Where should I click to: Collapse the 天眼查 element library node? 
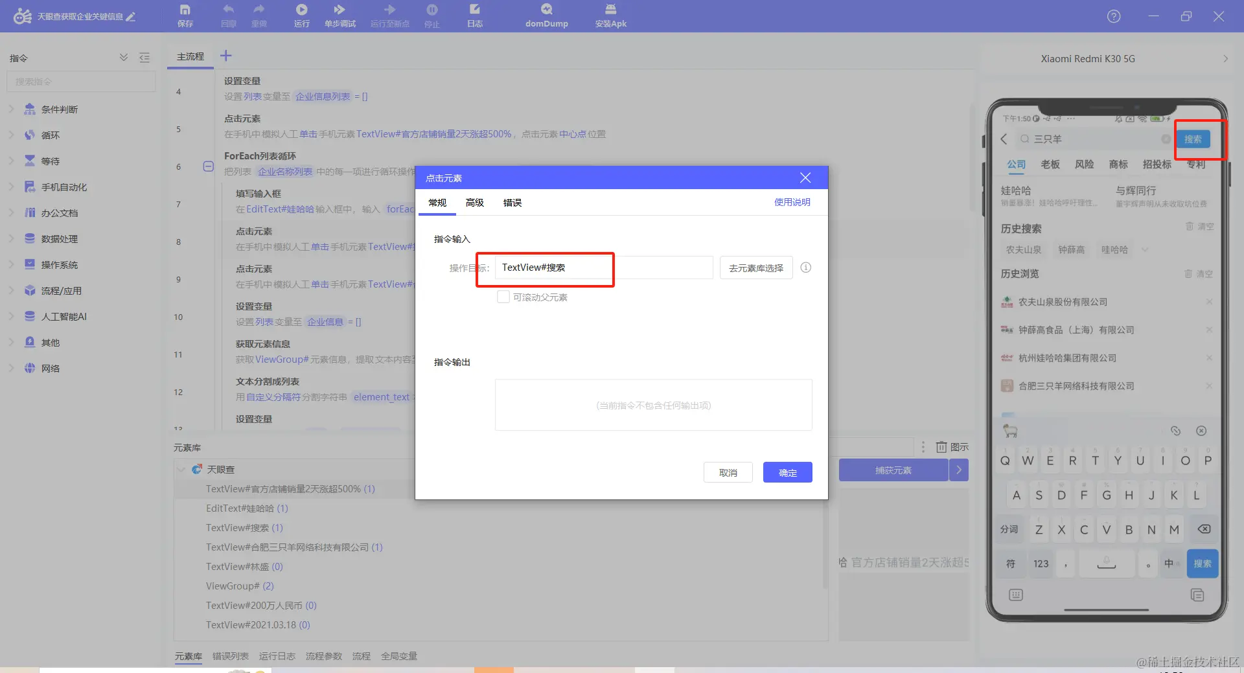(x=181, y=469)
